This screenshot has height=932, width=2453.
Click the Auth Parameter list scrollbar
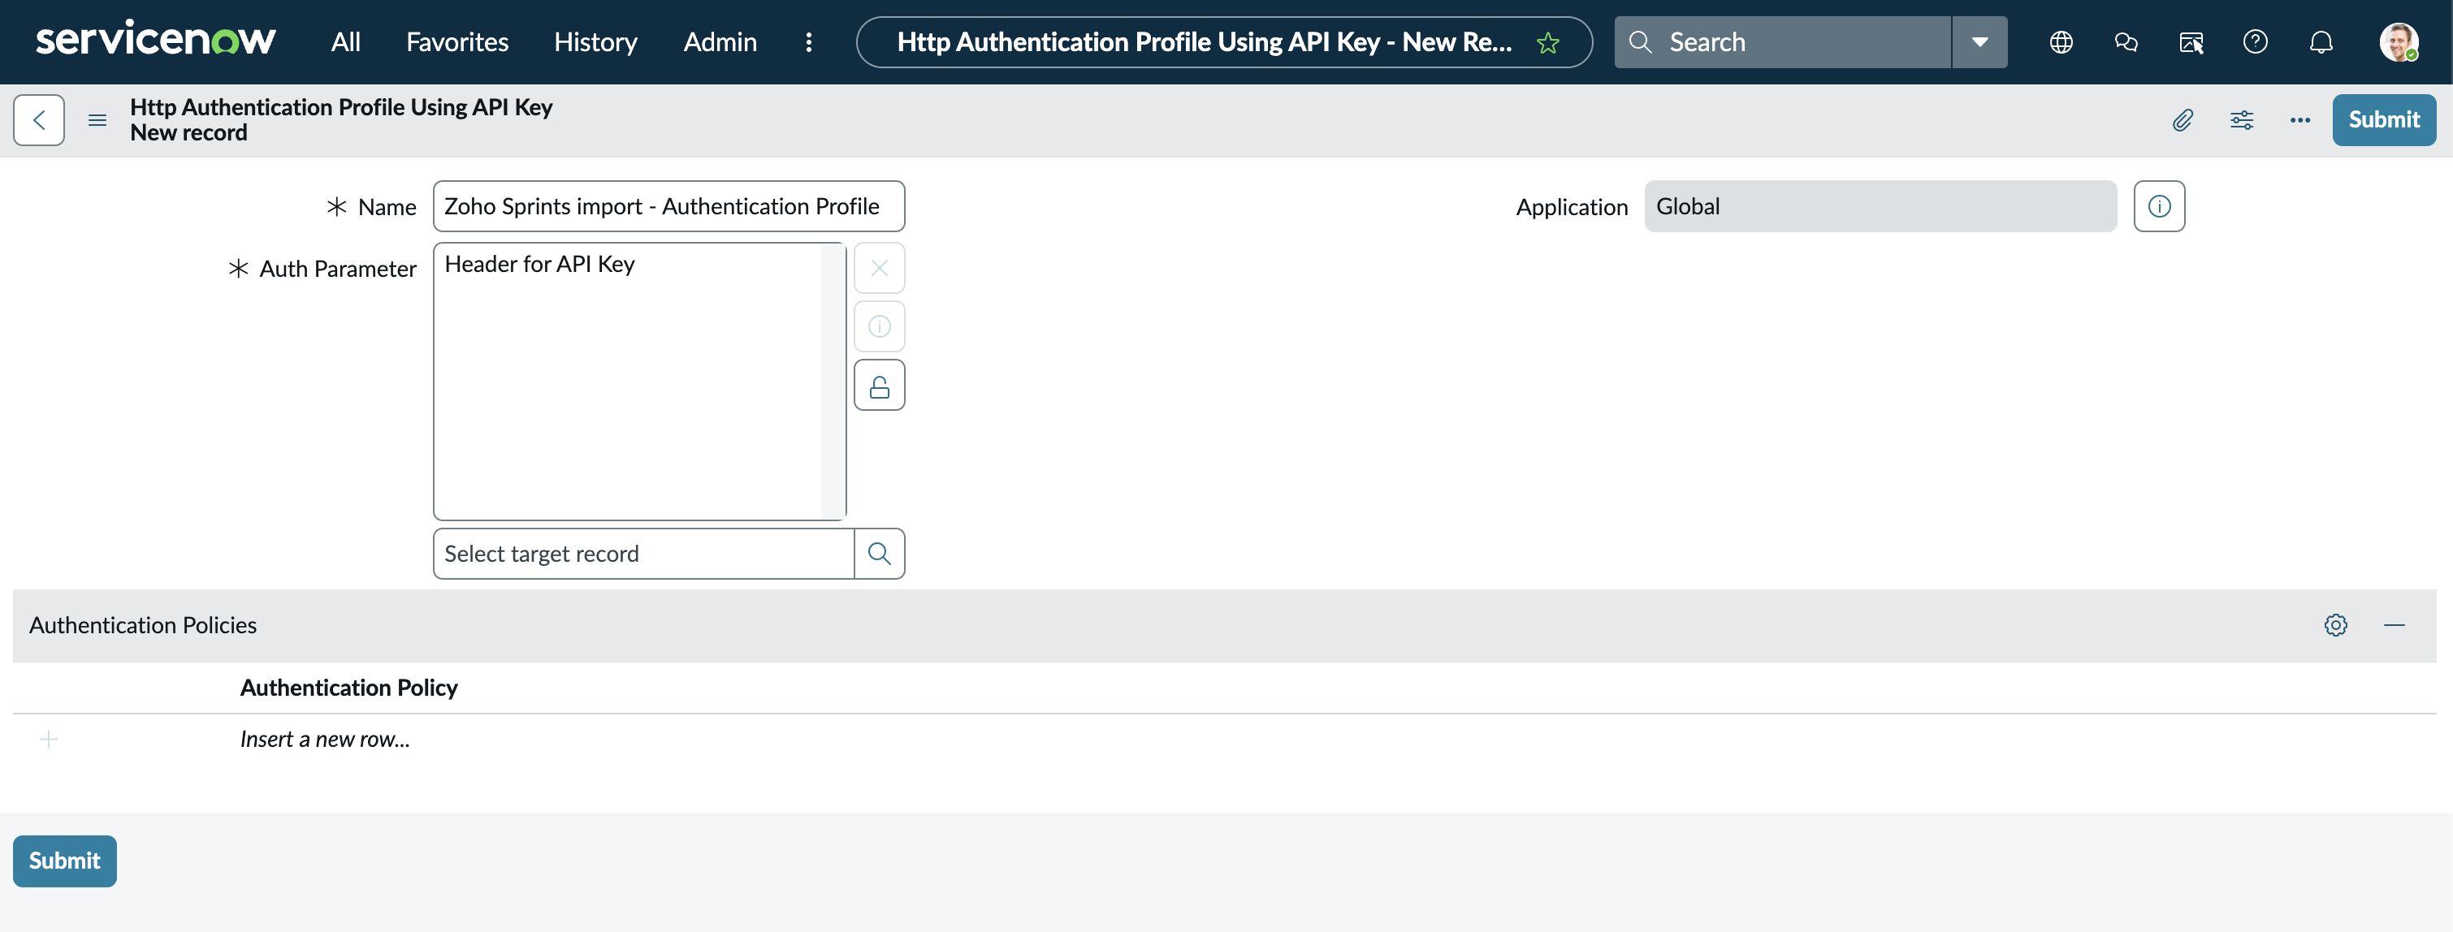833,381
